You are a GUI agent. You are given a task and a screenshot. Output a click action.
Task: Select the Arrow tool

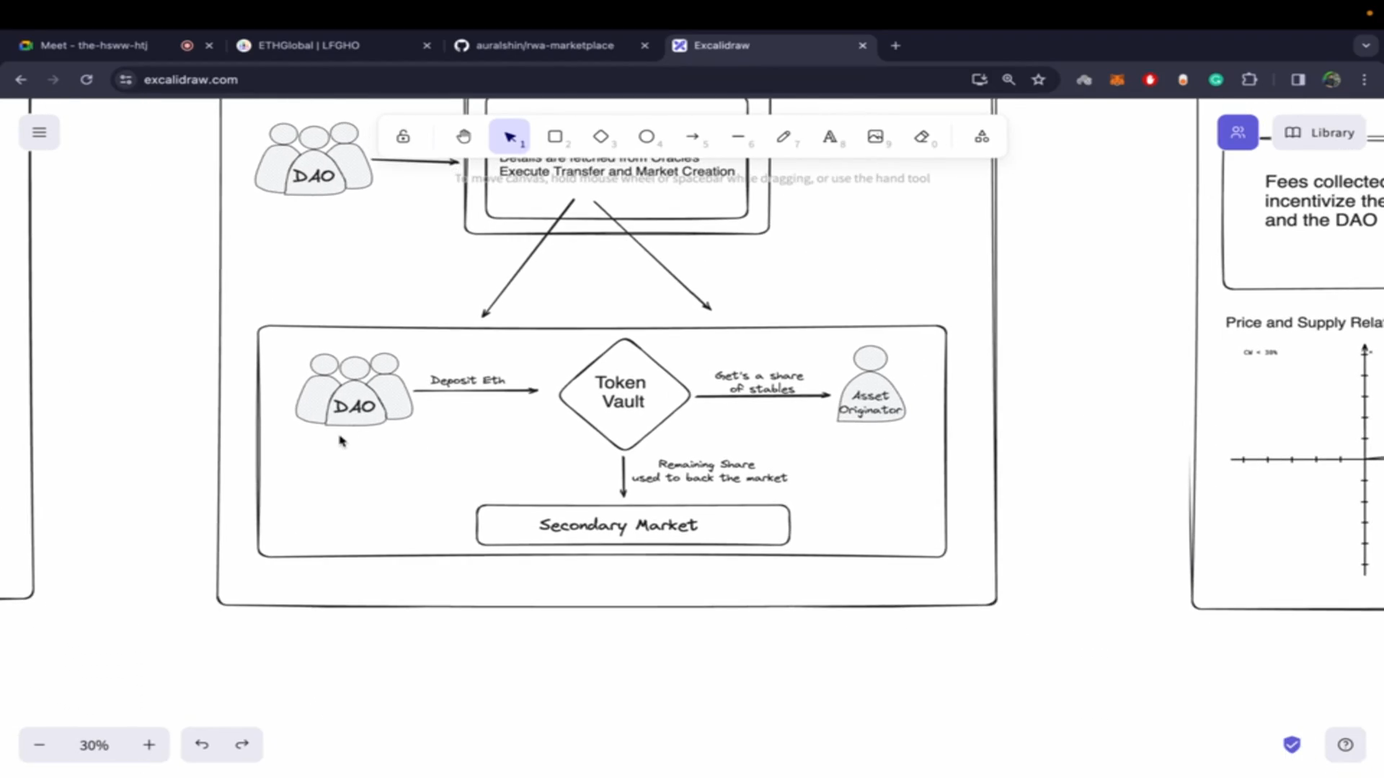click(x=693, y=136)
